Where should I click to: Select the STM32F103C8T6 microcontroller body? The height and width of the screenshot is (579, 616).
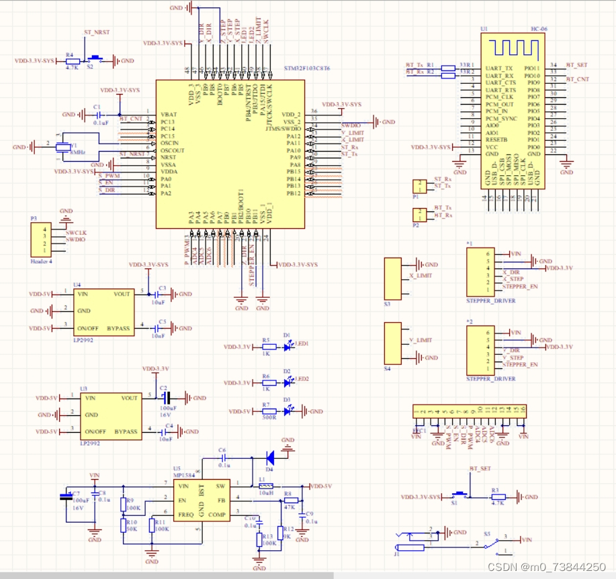click(230, 154)
